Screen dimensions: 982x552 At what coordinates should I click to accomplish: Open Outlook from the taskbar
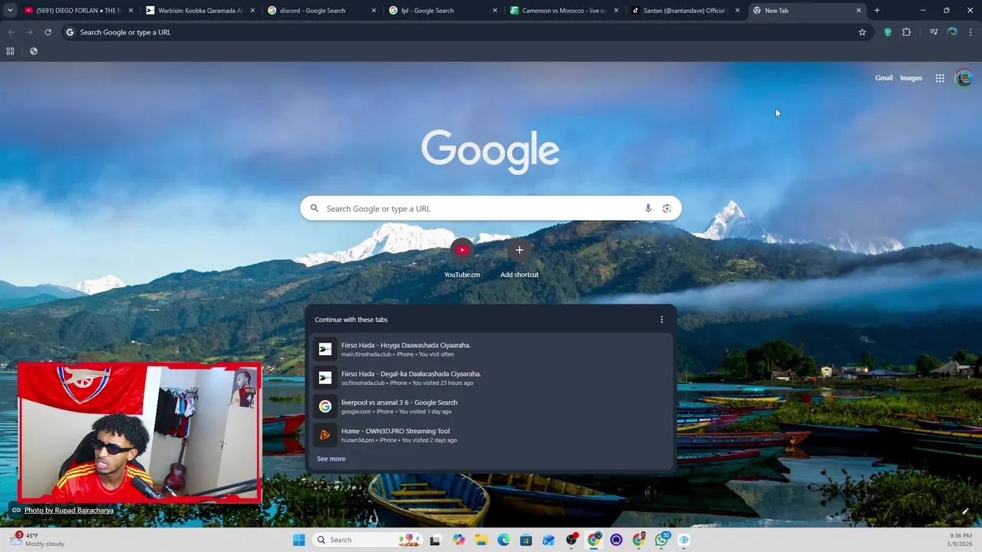point(549,540)
